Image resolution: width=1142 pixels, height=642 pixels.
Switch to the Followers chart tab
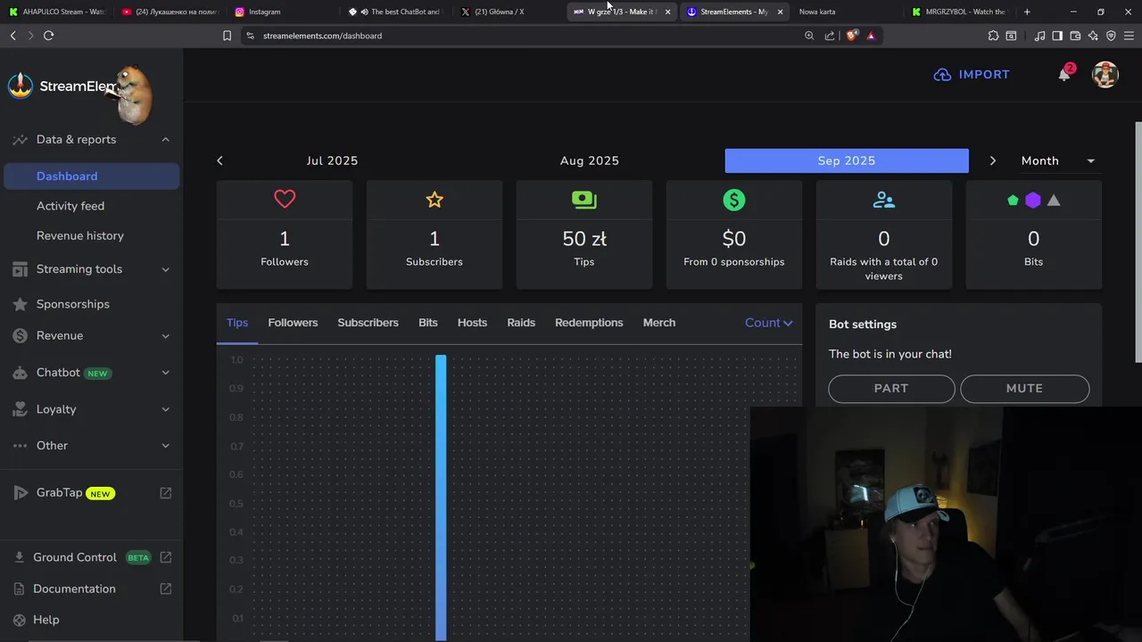click(x=293, y=323)
